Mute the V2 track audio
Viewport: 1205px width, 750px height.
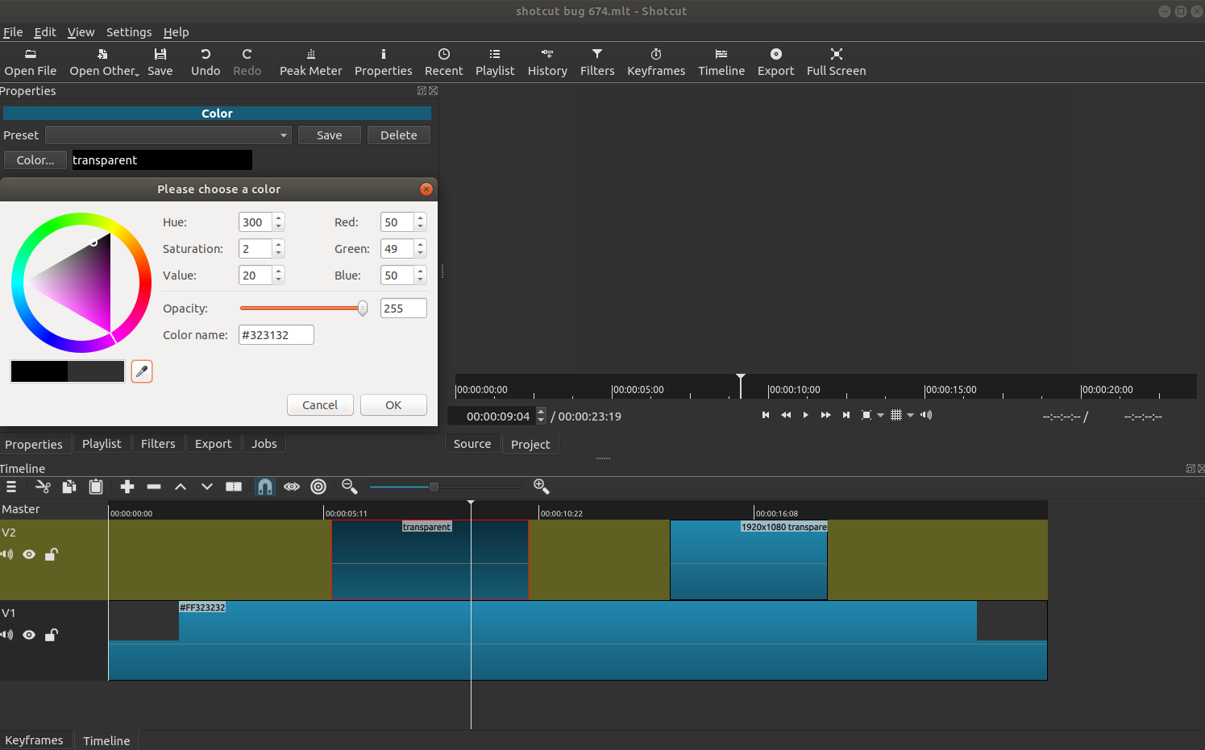[x=6, y=554]
